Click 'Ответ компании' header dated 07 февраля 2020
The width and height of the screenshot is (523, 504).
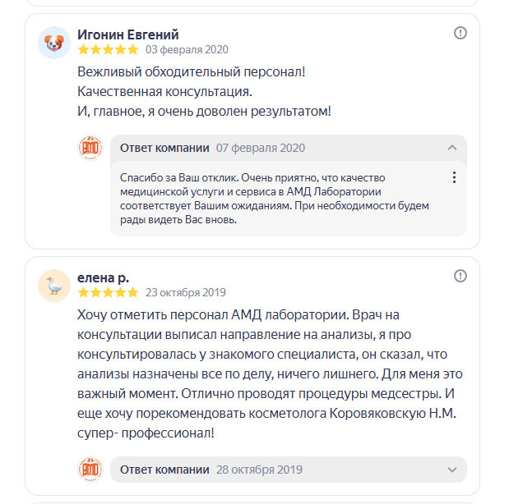164,148
